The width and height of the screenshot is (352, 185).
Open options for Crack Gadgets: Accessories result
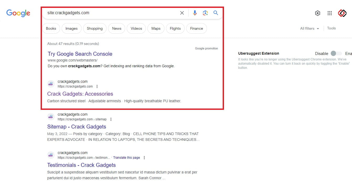(x=97, y=86)
